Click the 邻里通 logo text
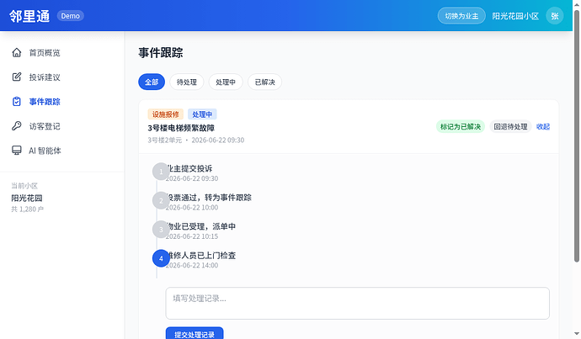 pos(29,16)
